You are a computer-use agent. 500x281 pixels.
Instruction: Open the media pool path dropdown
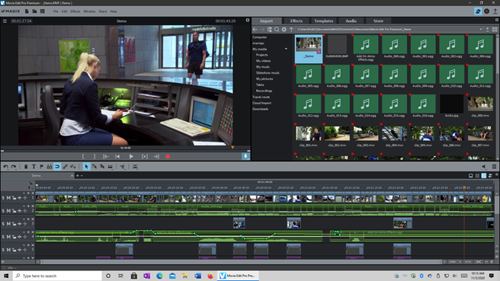(481, 29)
